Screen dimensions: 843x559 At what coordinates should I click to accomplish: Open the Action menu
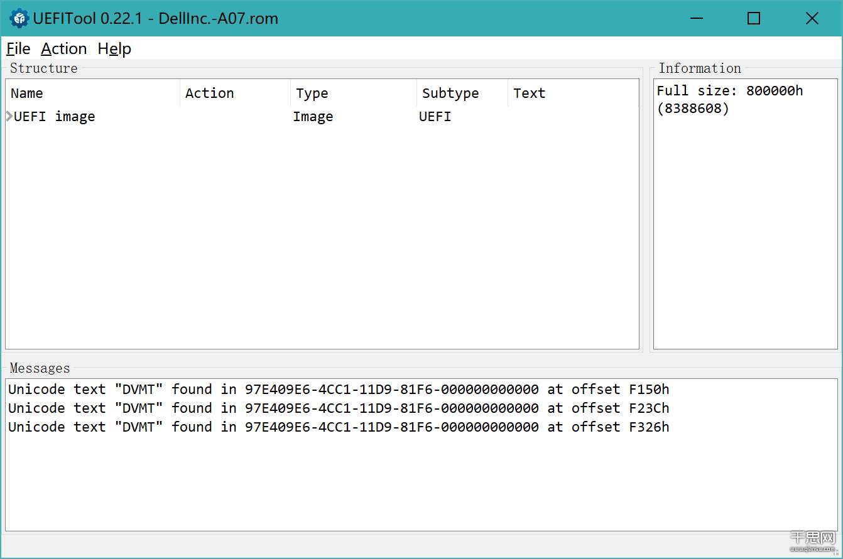click(63, 48)
